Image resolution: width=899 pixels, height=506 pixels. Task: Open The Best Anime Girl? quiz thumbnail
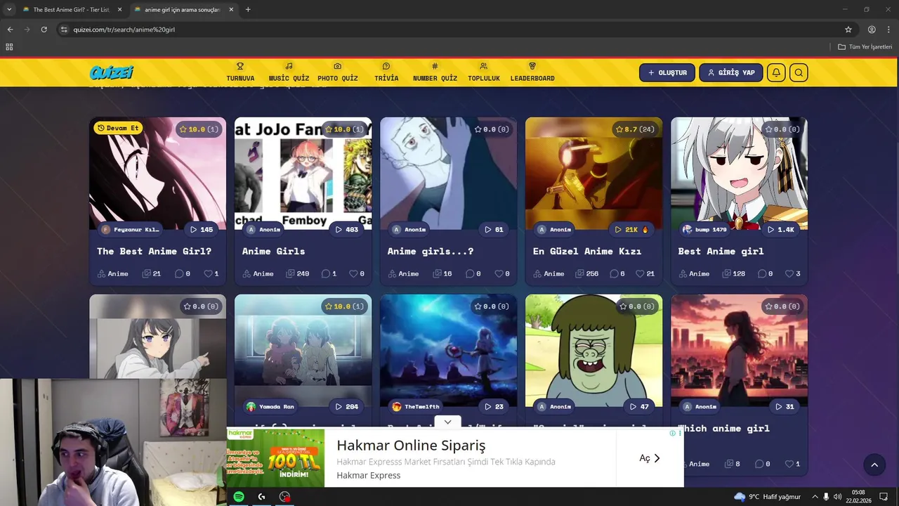click(x=157, y=174)
